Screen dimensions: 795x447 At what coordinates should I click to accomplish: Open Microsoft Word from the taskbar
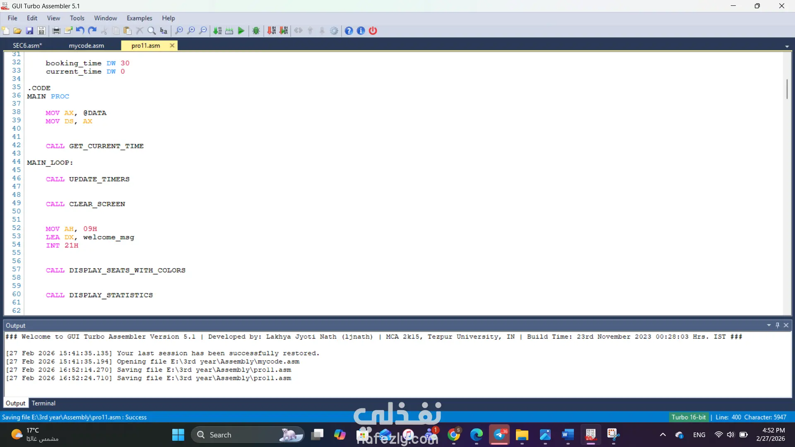568,435
